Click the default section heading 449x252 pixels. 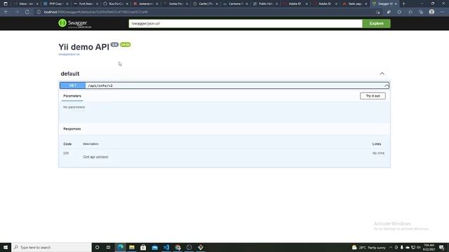click(x=70, y=73)
